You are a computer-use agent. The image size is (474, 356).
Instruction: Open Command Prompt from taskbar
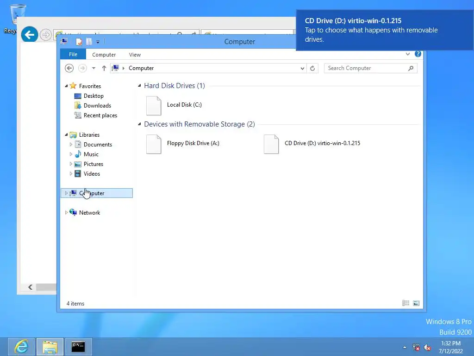pos(78,347)
